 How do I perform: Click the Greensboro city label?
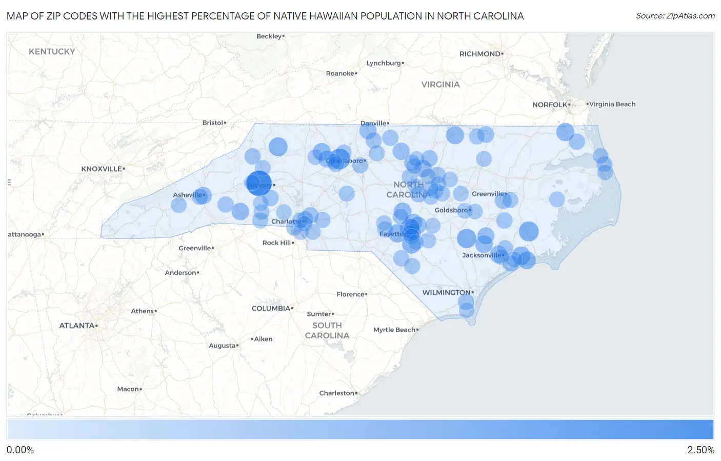tap(345, 161)
